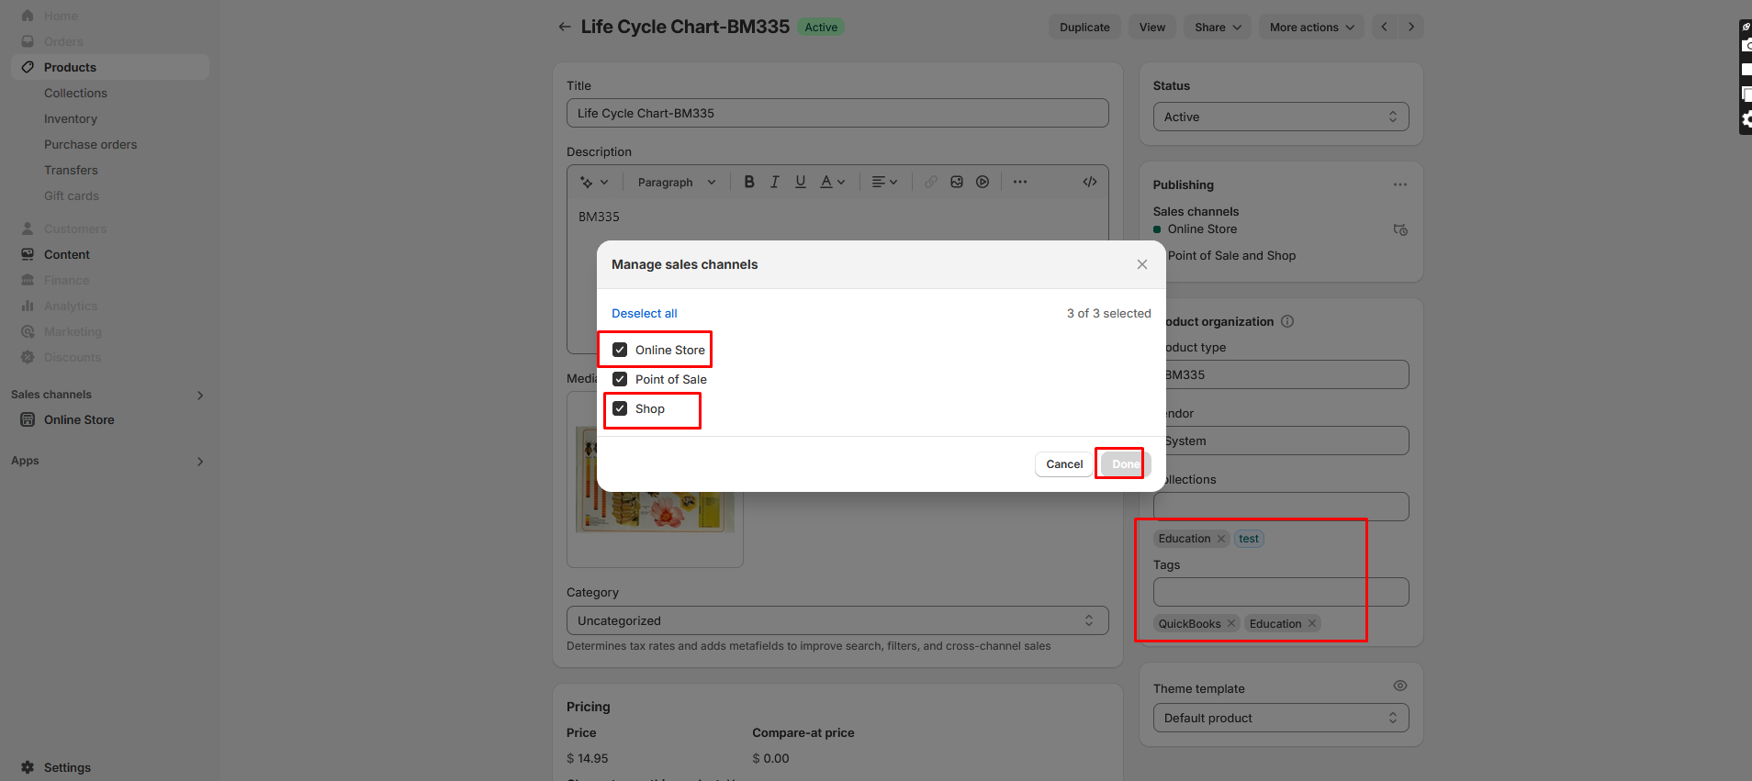Open the text alignment dropdown
1752x781 pixels.
click(x=884, y=182)
